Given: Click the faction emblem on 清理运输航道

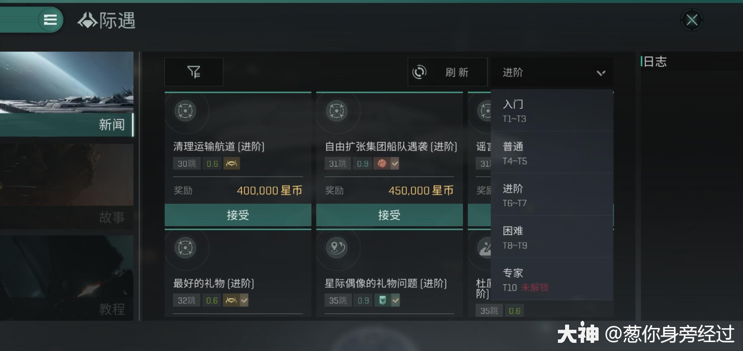Looking at the screenshot, I should [x=231, y=163].
